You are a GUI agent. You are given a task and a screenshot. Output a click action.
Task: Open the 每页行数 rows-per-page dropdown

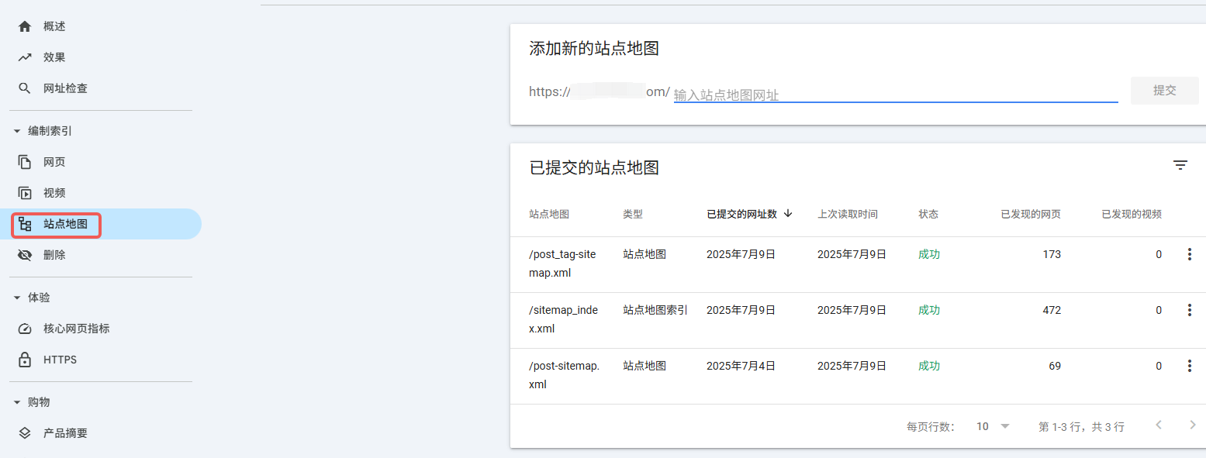993,425
